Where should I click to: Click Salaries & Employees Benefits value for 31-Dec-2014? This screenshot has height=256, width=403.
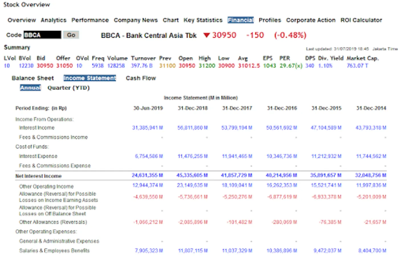(x=372, y=251)
